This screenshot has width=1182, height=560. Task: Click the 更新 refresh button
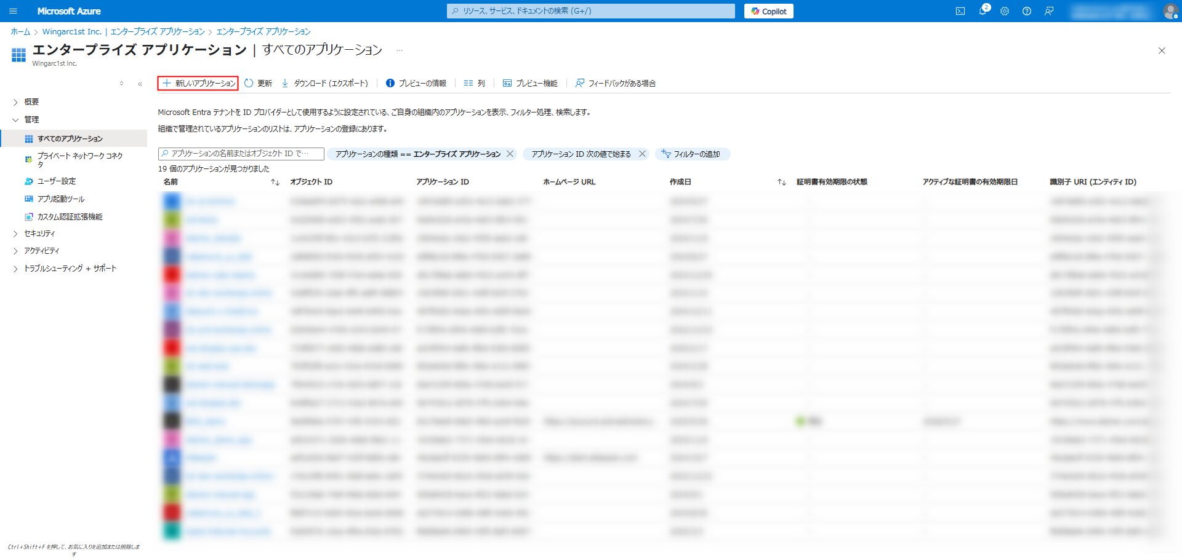point(258,83)
